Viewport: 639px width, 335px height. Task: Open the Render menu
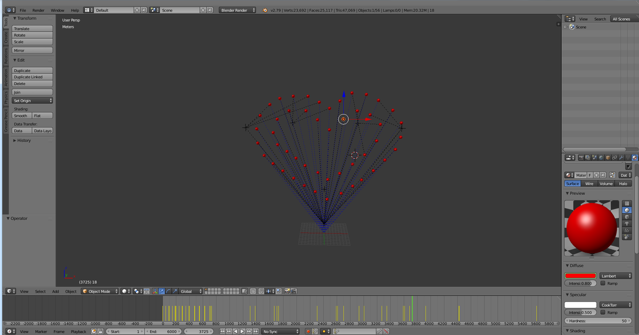38,10
